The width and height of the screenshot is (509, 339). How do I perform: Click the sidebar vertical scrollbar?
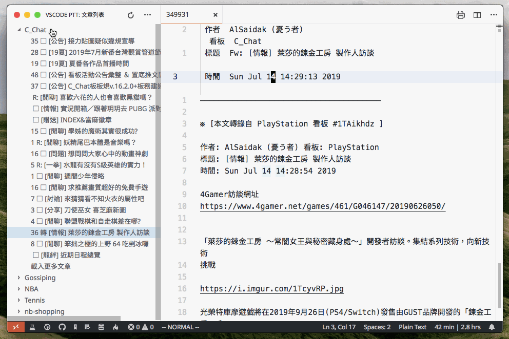coord(158,172)
